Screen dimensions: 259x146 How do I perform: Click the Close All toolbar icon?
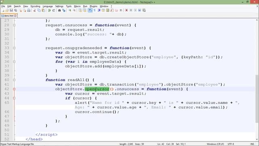coord(25,10)
